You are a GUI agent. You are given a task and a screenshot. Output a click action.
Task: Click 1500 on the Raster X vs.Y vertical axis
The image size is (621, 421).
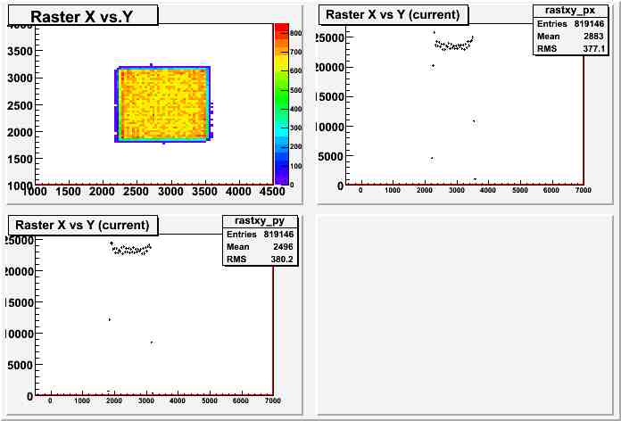click(20, 159)
